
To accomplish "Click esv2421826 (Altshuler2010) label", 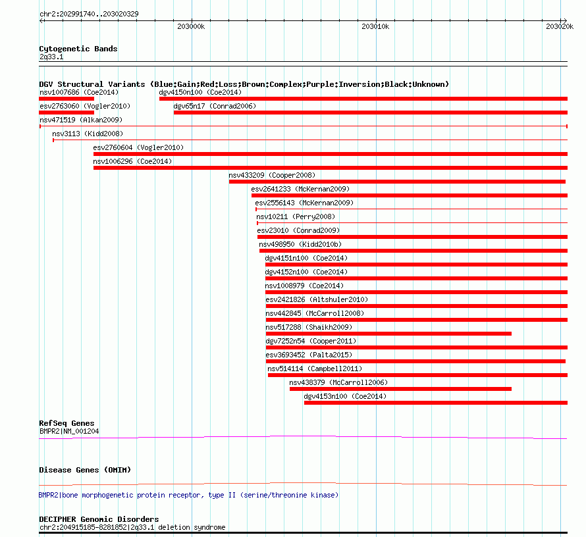I will point(317,299).
